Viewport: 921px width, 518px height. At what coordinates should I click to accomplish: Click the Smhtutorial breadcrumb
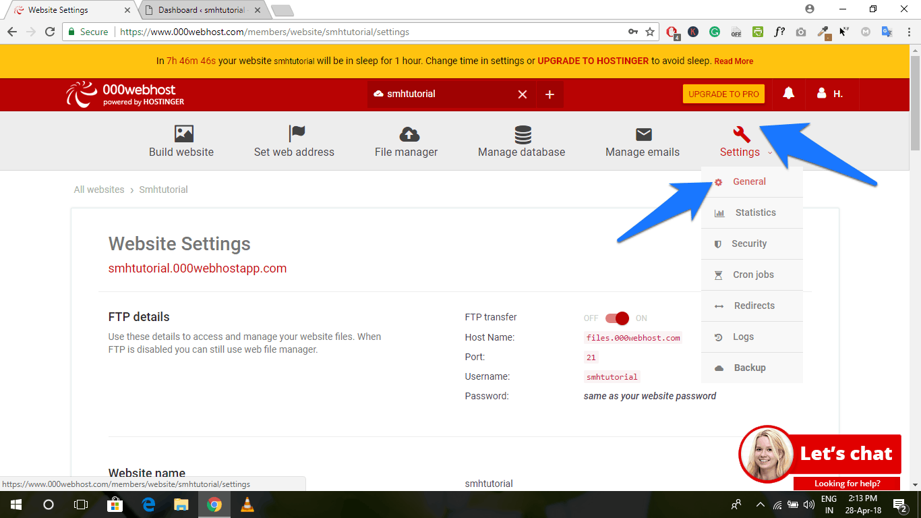163,190
